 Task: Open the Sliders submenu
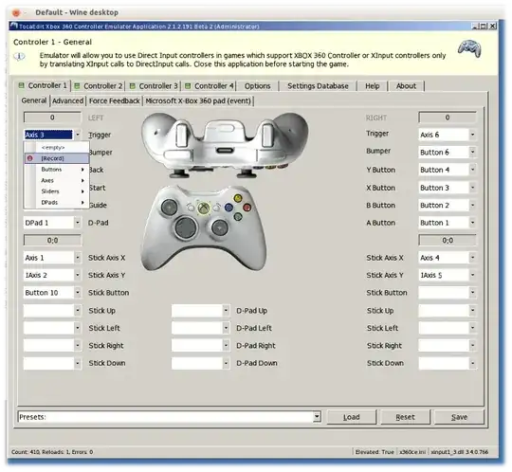click(57, 191)
